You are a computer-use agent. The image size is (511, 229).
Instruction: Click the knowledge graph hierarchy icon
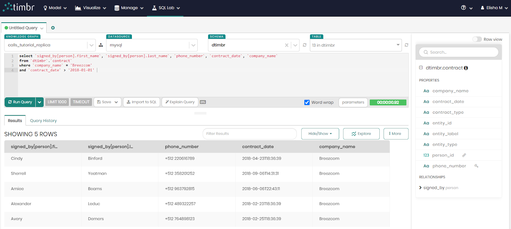pyautogui.click(x=101, y=45)
